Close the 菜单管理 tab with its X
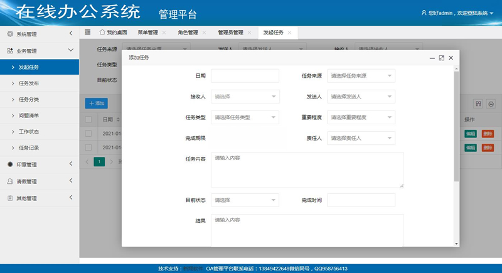 [x=164, y=33]
